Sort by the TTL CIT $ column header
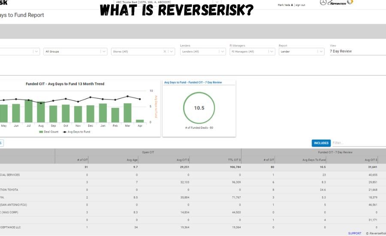Screen dimensions: 386x236 [x=234, y=160]
